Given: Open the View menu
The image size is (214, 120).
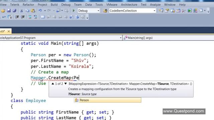Looking at the screenshot, I should tap(3, 5).
